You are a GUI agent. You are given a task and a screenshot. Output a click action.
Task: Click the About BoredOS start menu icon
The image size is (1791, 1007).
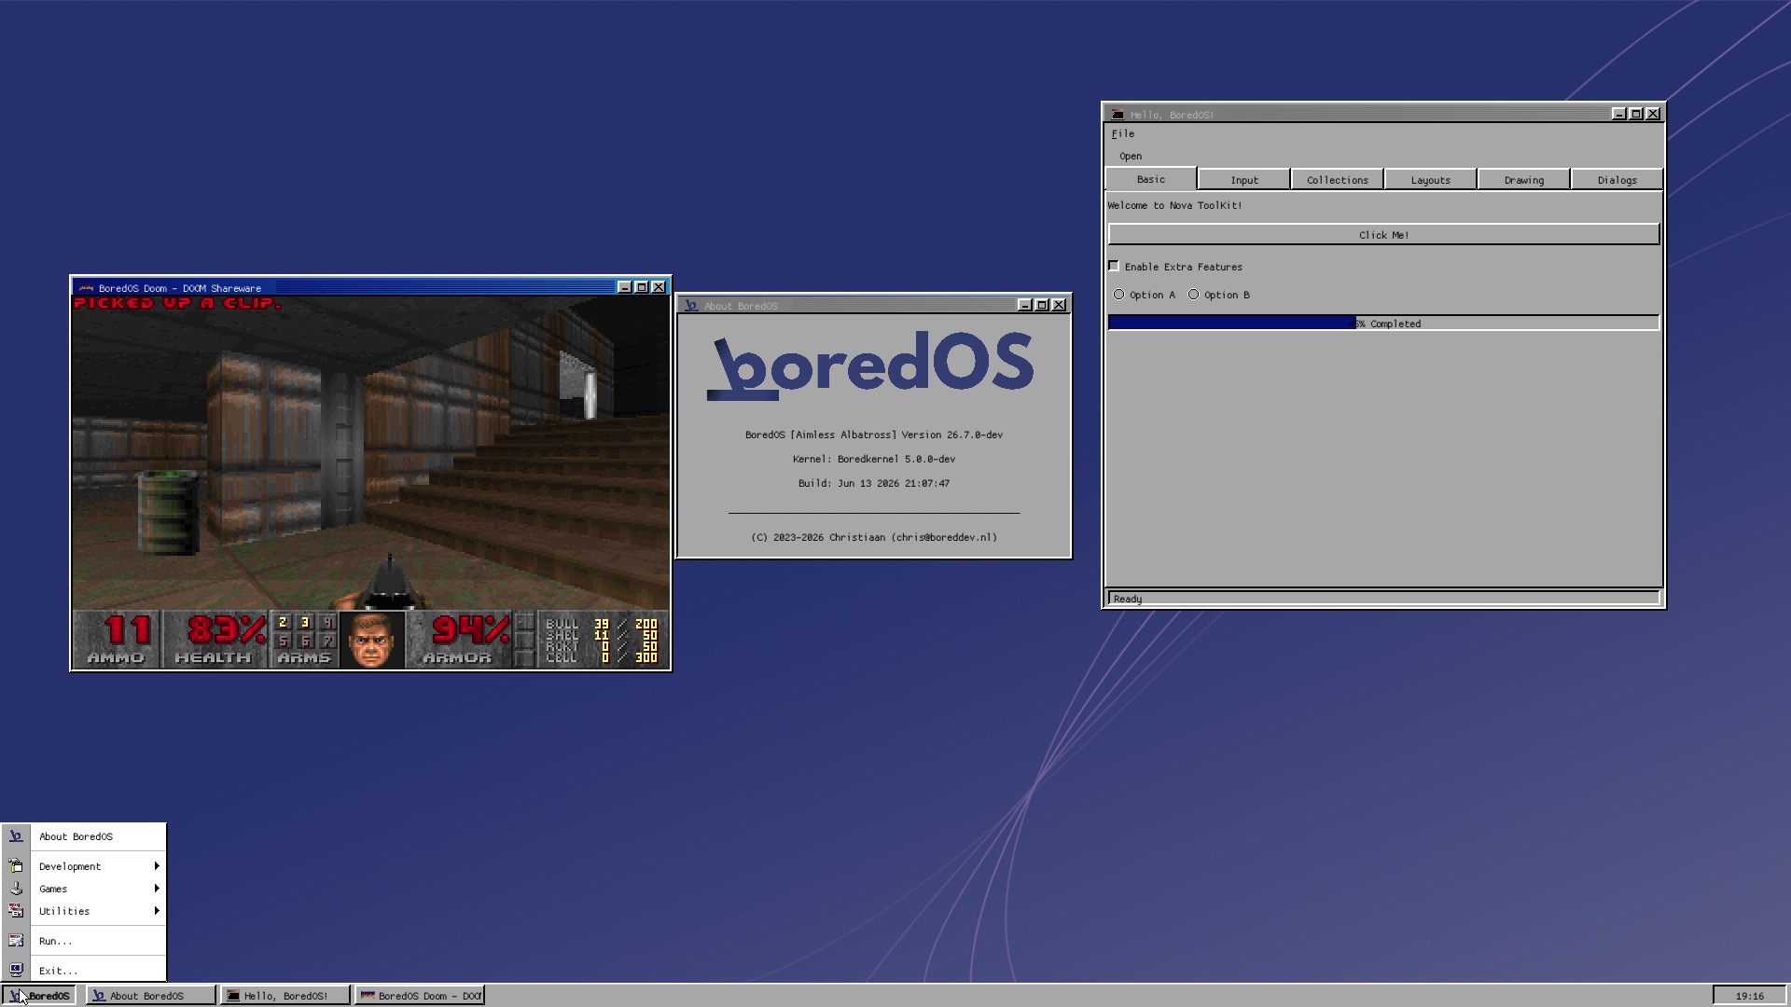tap(16, 836)
